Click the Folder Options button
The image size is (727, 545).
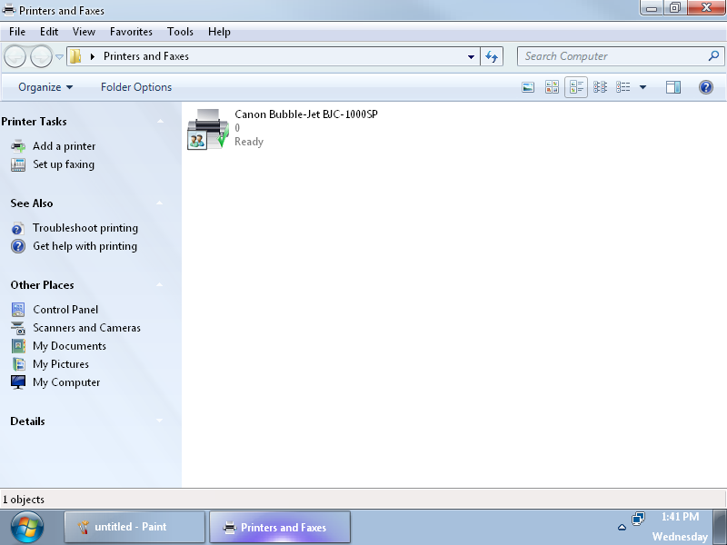click(136, 87)
